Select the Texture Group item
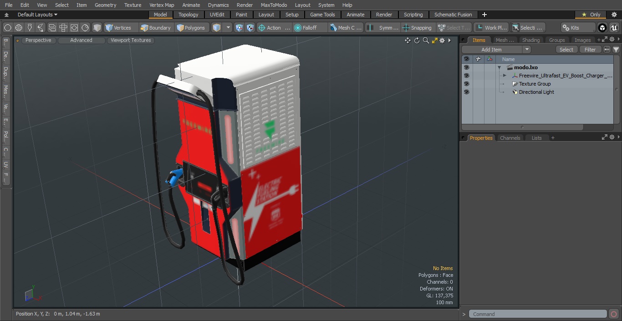The width and height of the screenshot is (622, 321). point(535,84)
